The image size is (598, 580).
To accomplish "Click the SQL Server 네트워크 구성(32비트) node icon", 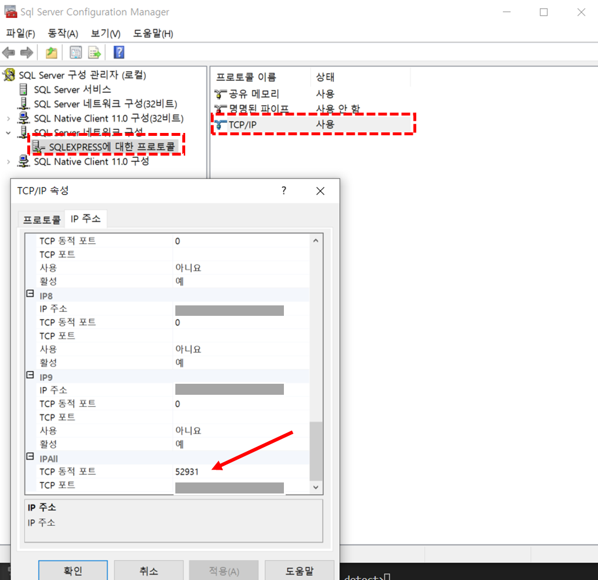I will (x=24, y=103).
